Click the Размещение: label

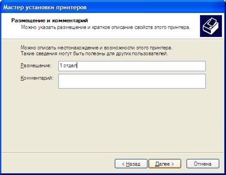click(36, 65)
